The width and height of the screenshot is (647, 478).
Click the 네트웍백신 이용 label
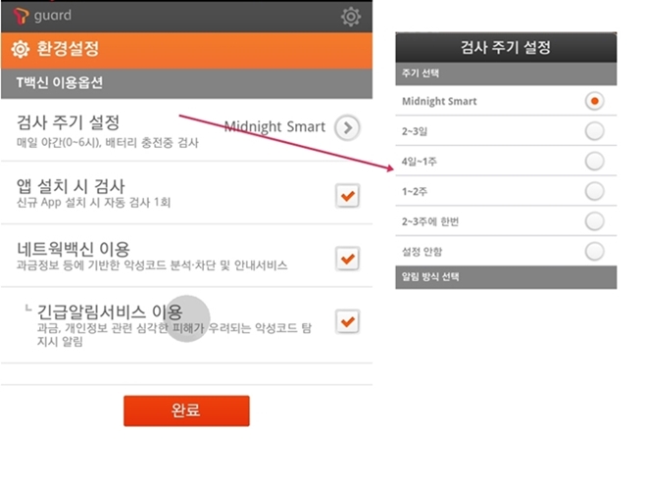coord(74,249)
